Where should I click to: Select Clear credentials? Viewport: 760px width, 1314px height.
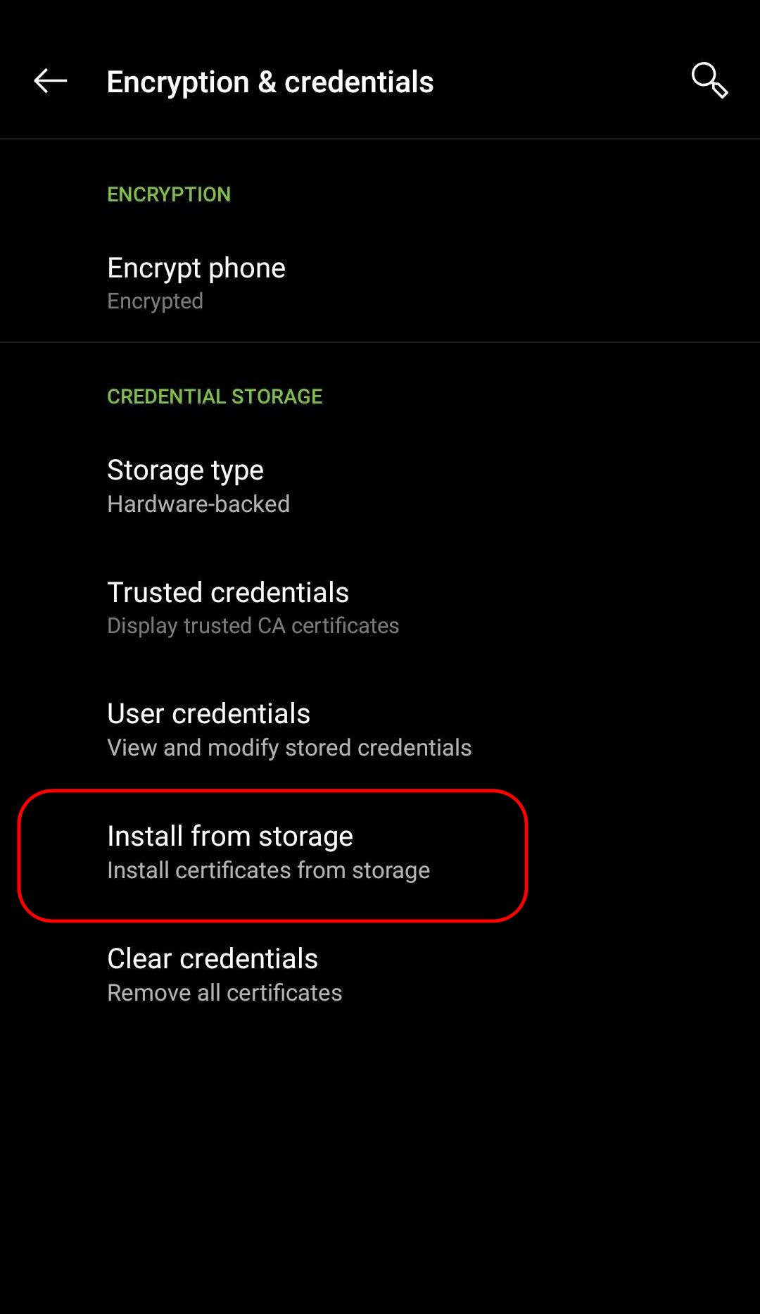[x=213, y=959]
